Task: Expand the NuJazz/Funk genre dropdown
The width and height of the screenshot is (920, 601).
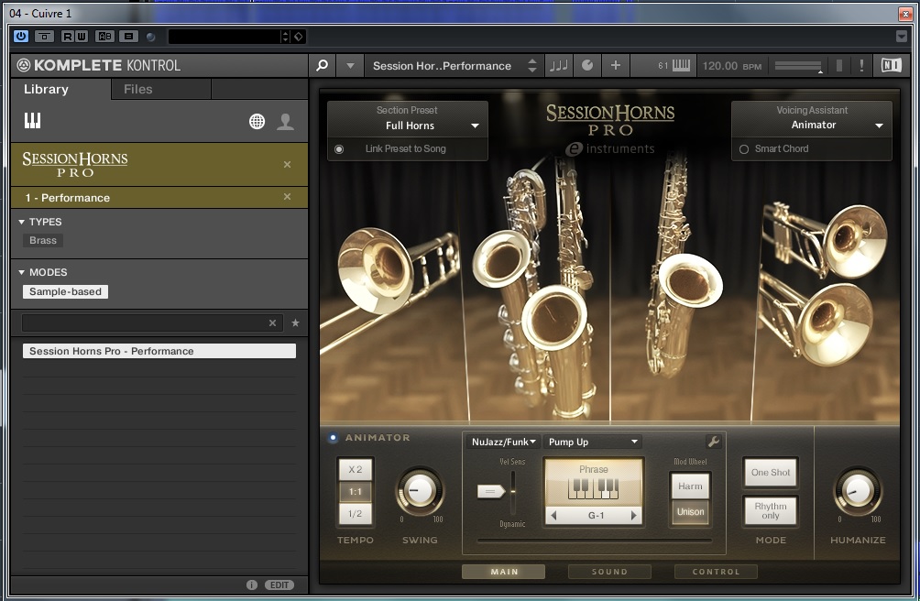Action: click(x=503, y=442)
